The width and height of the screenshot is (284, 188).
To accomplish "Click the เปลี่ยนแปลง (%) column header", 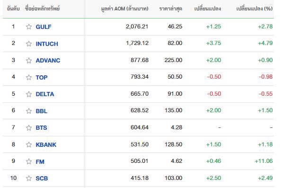I will coord(254,9).
